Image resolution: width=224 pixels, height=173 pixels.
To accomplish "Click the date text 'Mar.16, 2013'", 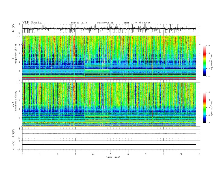I will click(x=79, y=23).
